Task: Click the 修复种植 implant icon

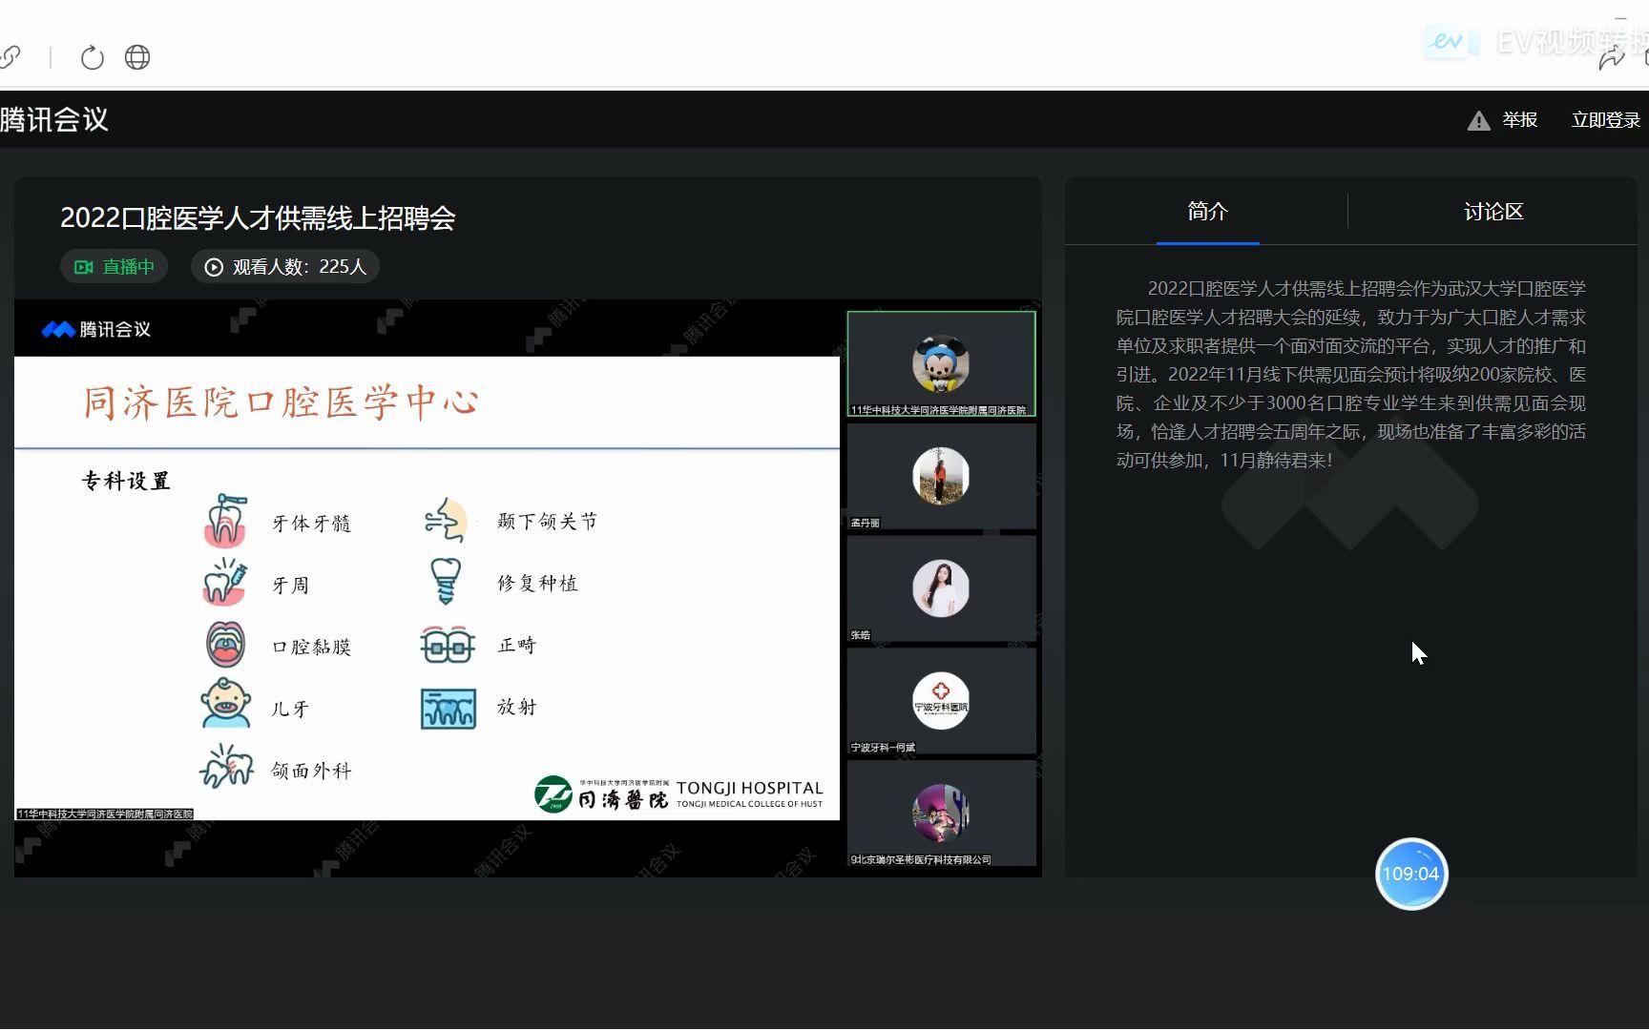Action: [446, 582]
